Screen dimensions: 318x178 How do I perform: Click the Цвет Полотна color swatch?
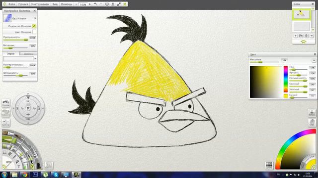point(34,32)
